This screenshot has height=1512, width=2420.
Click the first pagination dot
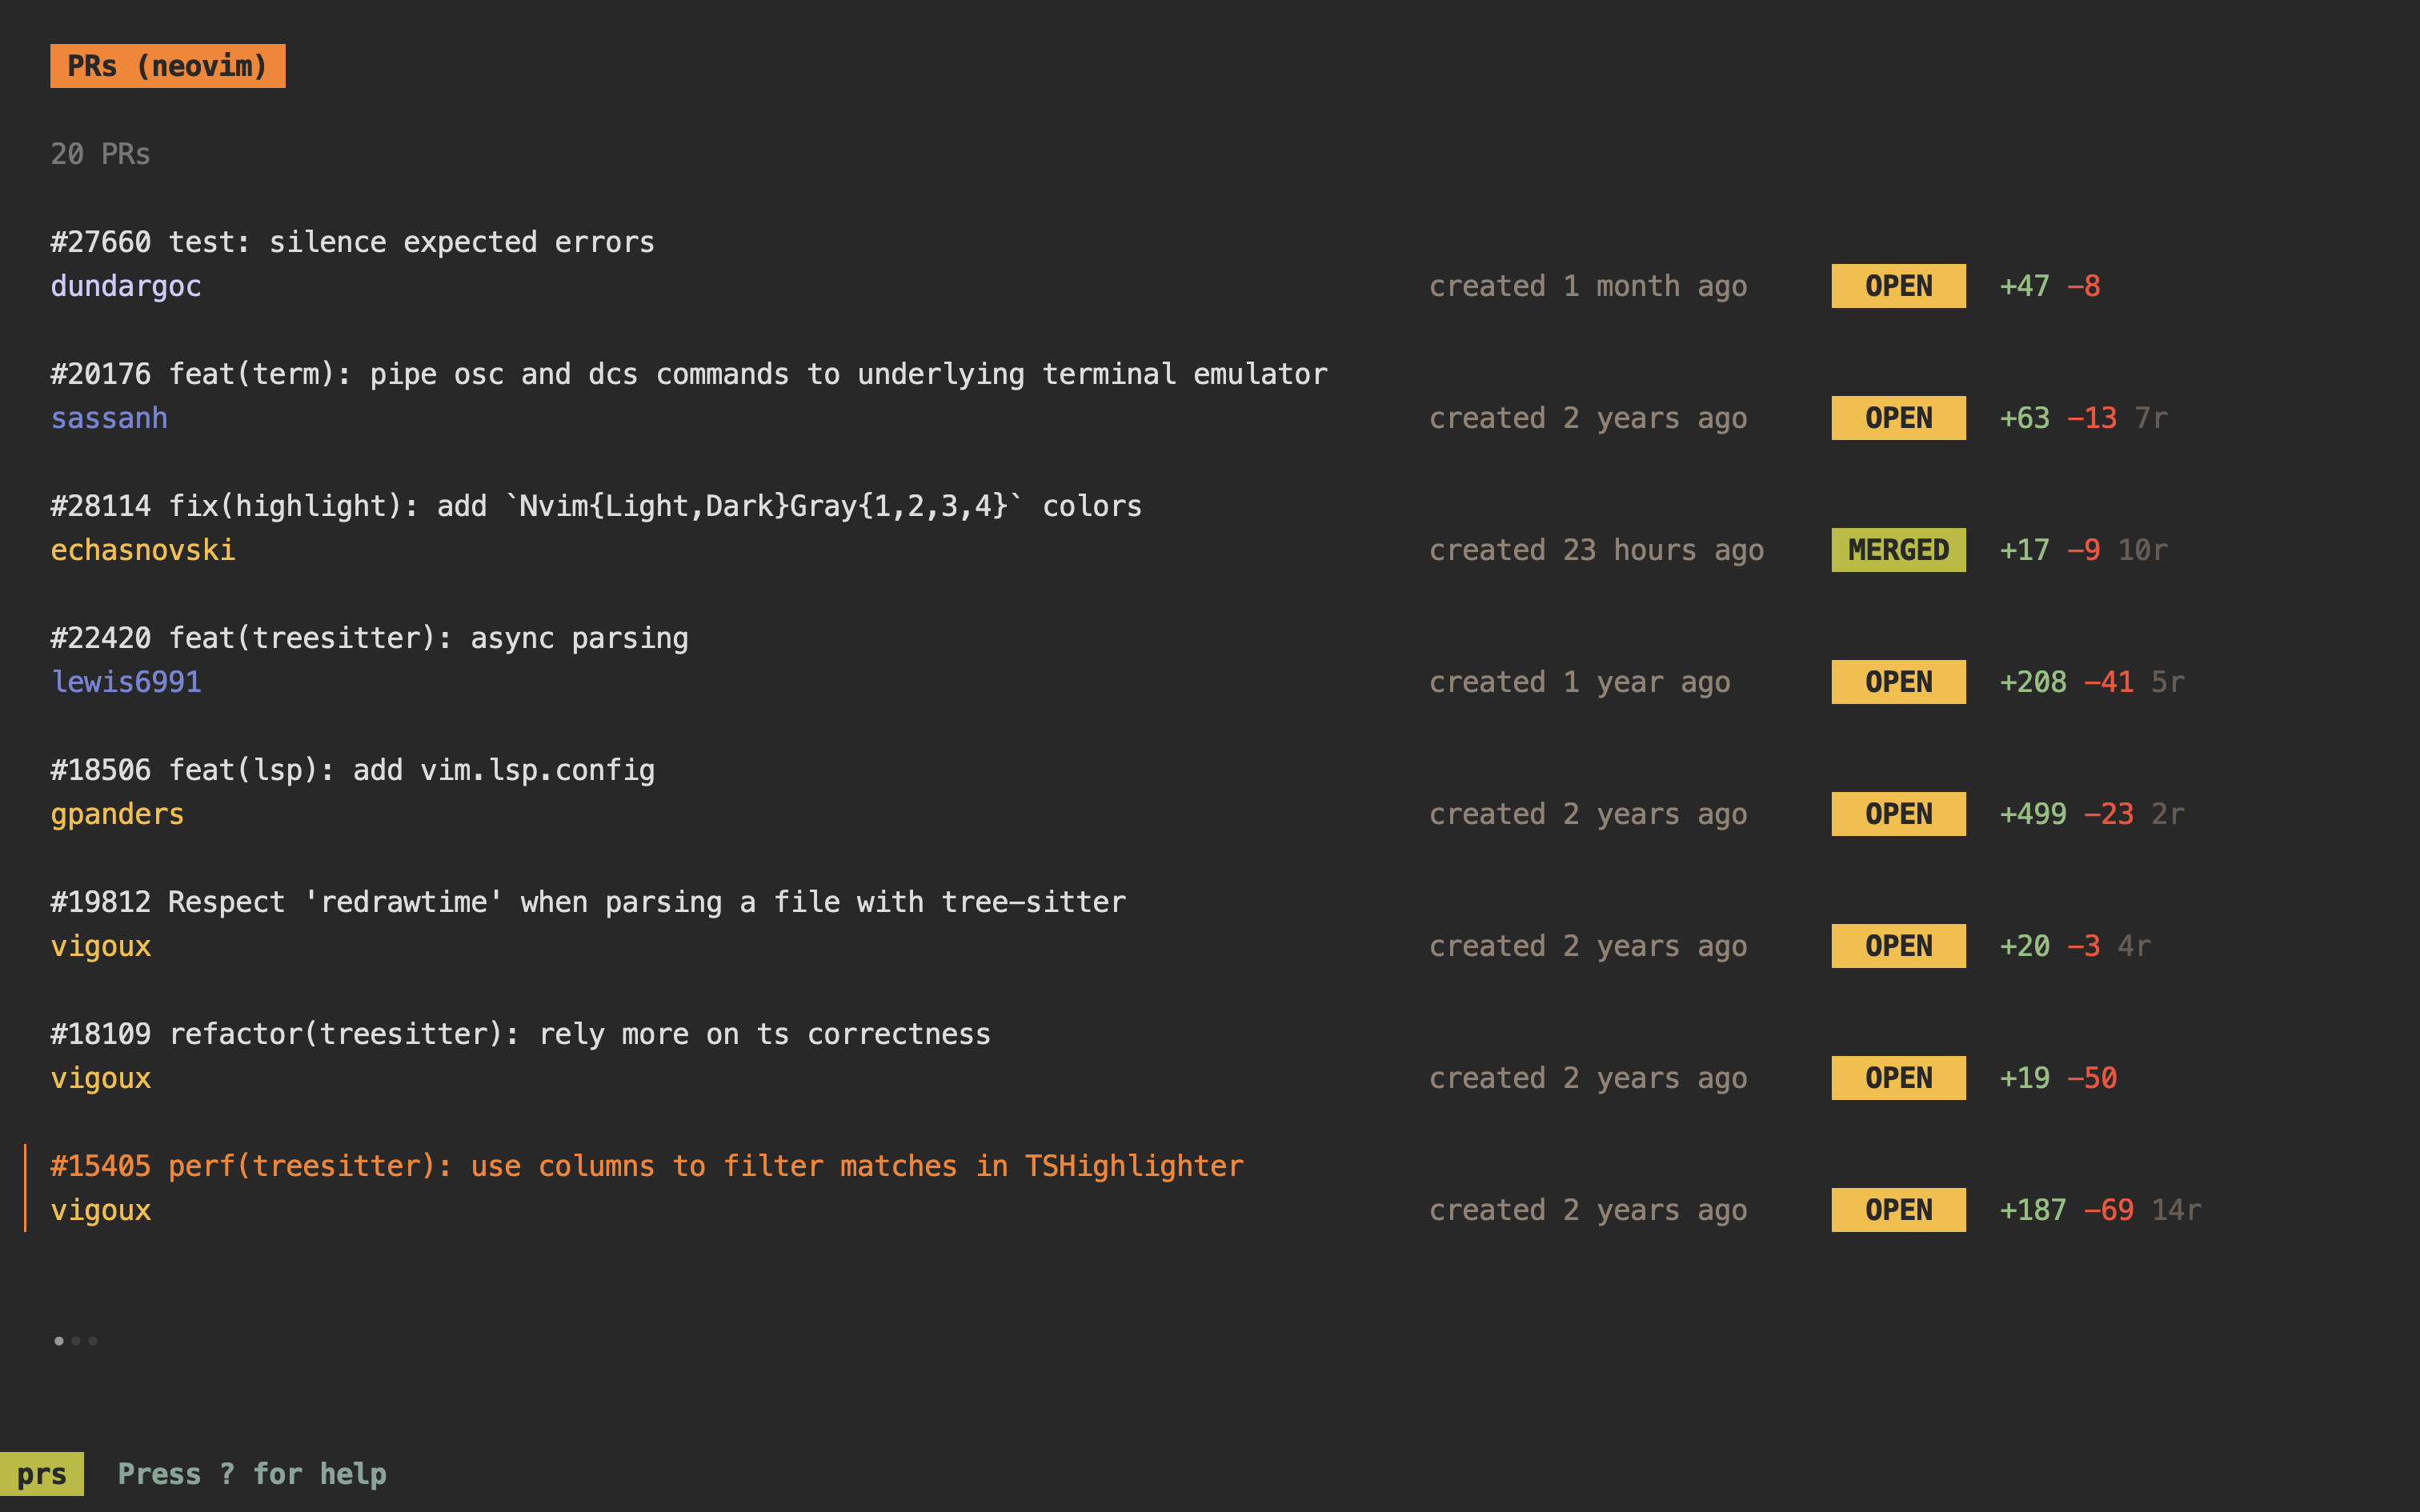click(x=58, y=1341)
